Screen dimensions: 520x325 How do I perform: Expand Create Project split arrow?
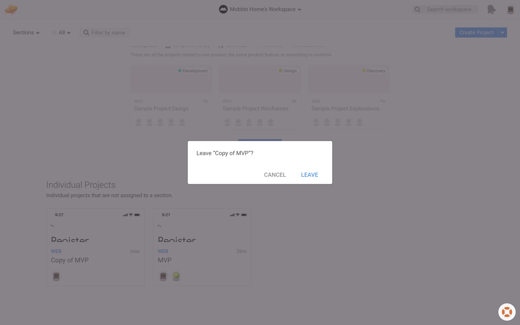tap(502, 32)
